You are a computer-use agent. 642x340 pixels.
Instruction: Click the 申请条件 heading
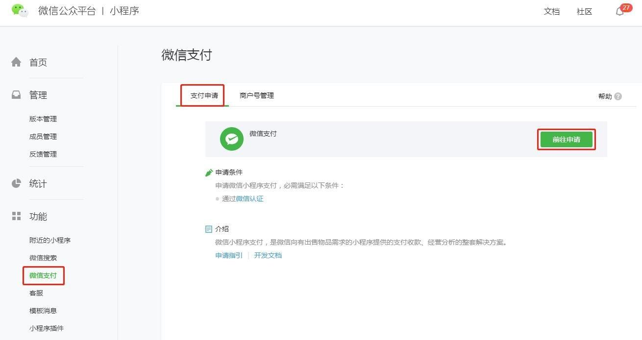click(229, 172)
